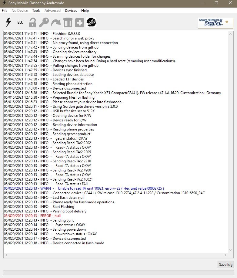Click the 'Devices sync finished.' log line
The image size is (237, 278).
[x=46, y=70]
